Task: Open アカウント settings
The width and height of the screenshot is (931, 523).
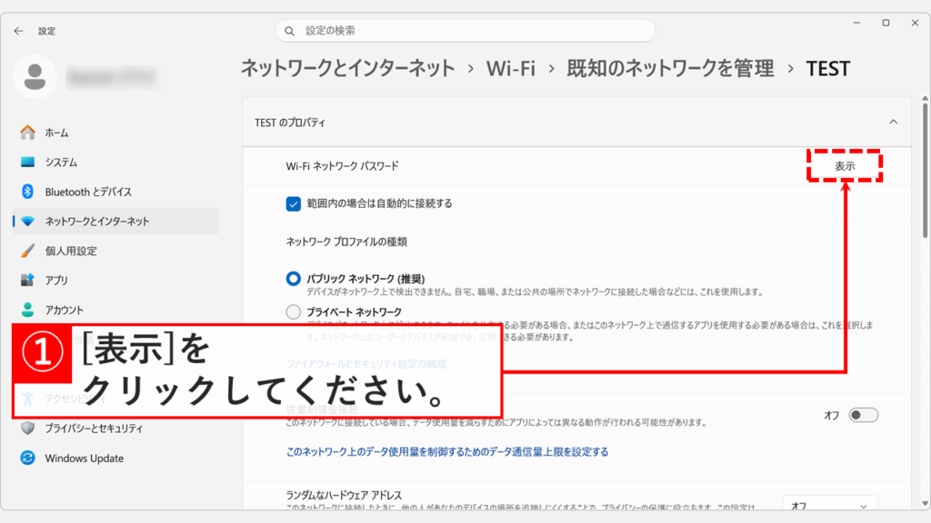Action: 115,310
